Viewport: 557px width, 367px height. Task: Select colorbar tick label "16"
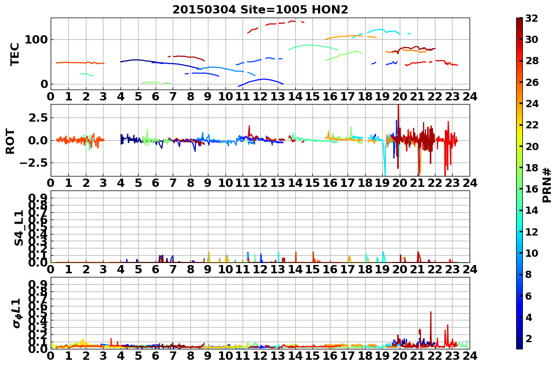532,189
